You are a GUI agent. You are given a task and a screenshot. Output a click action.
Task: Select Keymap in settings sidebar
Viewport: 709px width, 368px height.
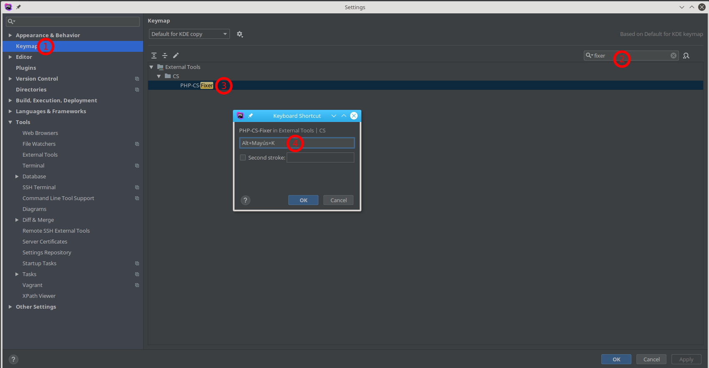point(73,46)
